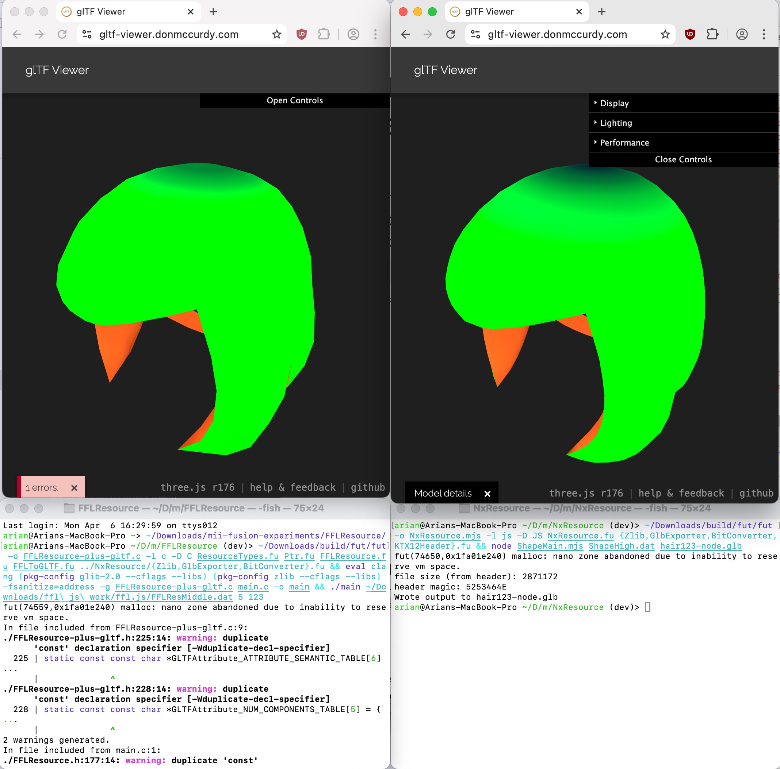The image size is (780, 769).
Task: Click Close Controls to collapse the panel
Action: [683, 160]
